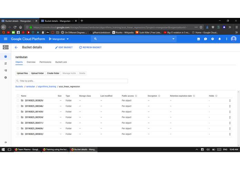The image size is (240, 170).
Task: Click the Storage product icon above sidebar
Action: (x=6, y=47)
